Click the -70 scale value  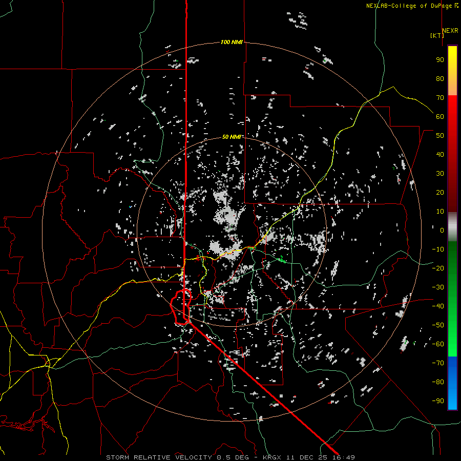[438, 363]
